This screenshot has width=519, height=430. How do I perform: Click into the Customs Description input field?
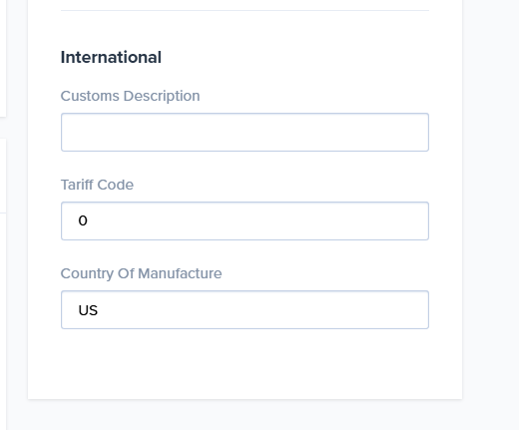tap(245, 132)
